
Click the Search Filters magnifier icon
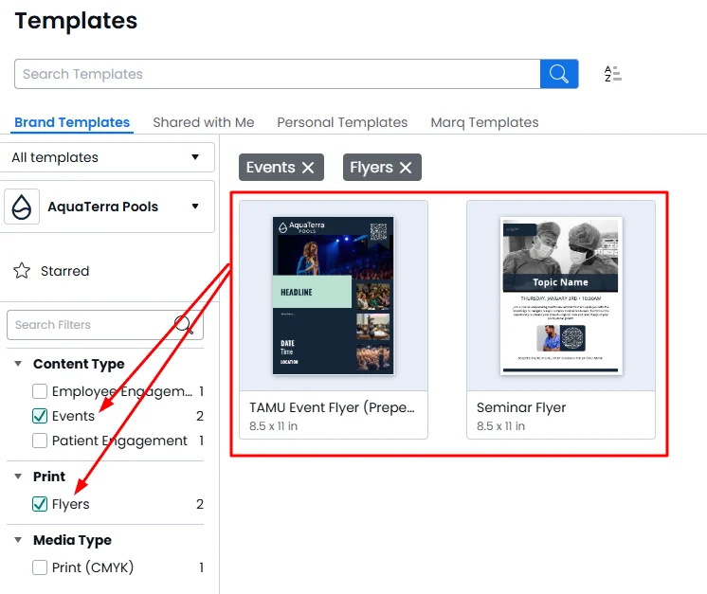coord(184,325)
